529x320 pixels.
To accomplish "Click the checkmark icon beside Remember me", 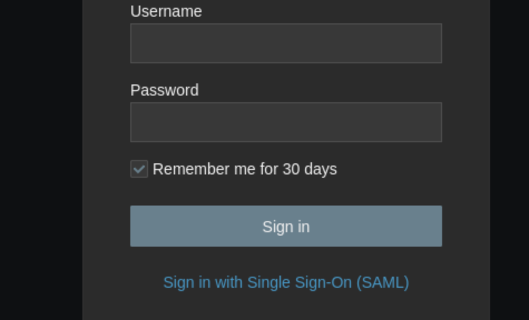I will pyautogui.click(x=139, y=169).
